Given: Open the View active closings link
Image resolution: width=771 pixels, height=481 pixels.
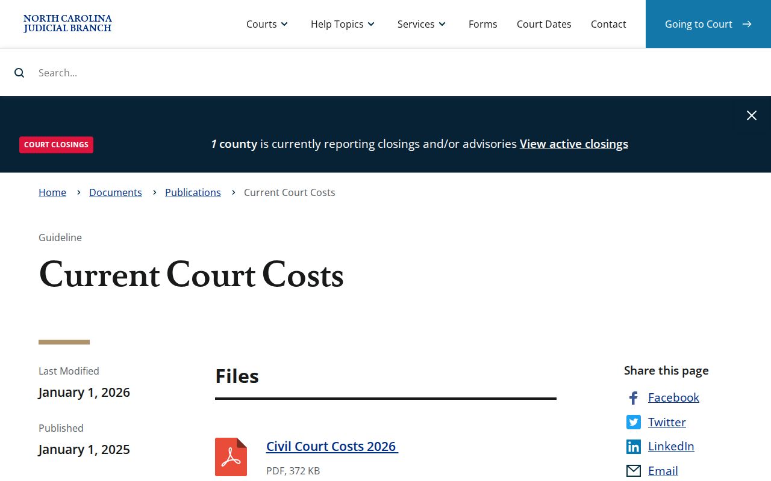Looking at the screenshot, I should [x=574, y=144].
